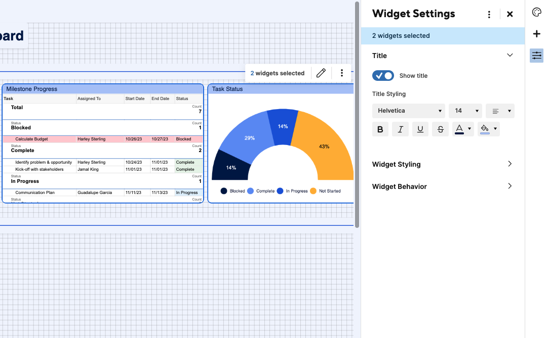Click the Blocked legend dot
The height and width of the screenshot is (338, 548).
coord(224,191)
